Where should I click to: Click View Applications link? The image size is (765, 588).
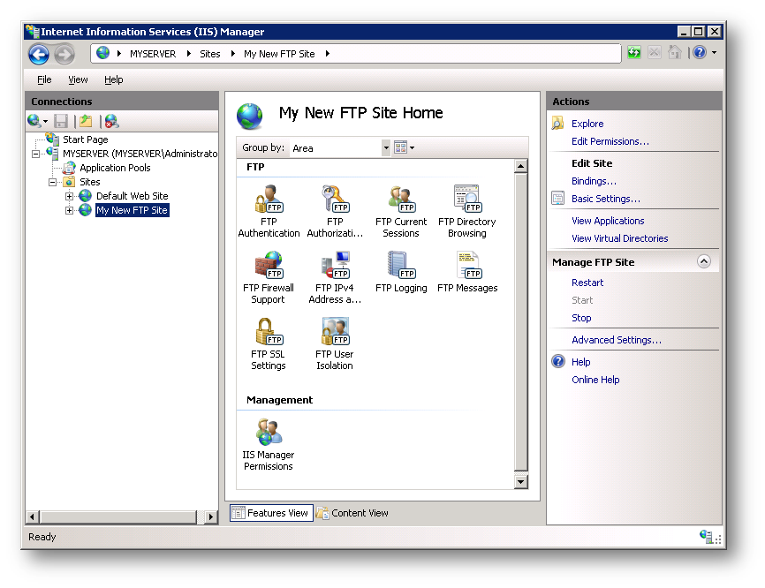click(608, 221)
